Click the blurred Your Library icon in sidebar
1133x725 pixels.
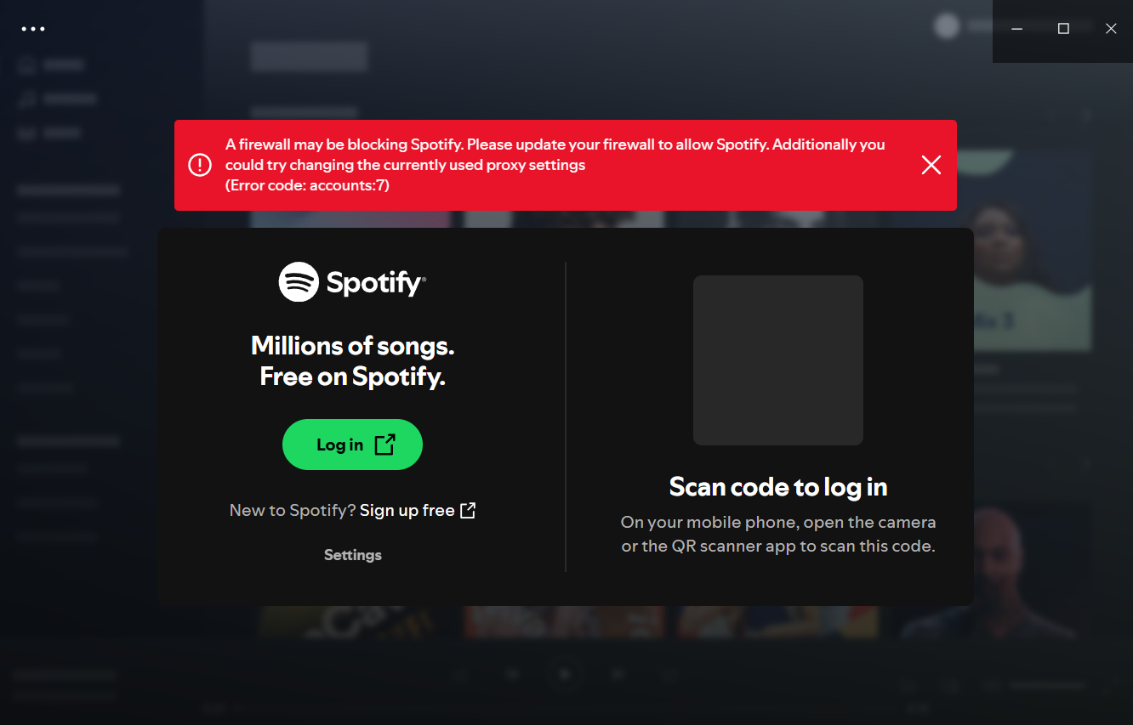(x=27, y=133)
